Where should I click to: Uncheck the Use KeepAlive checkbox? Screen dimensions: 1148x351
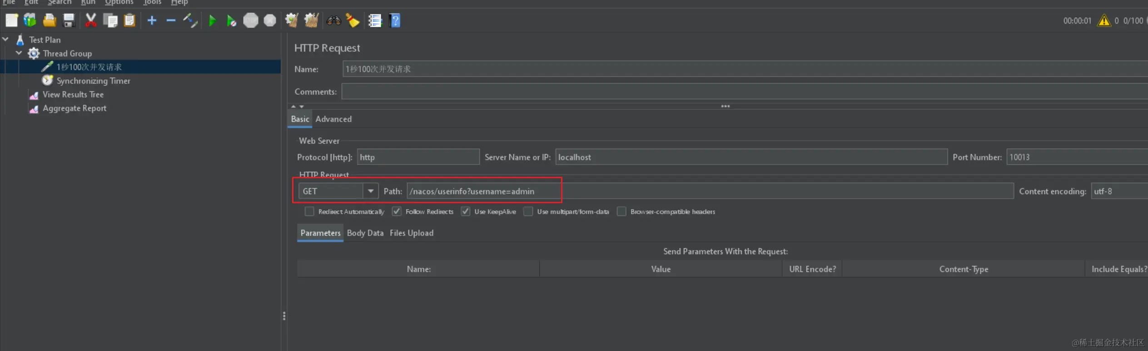tap(465, 211)
